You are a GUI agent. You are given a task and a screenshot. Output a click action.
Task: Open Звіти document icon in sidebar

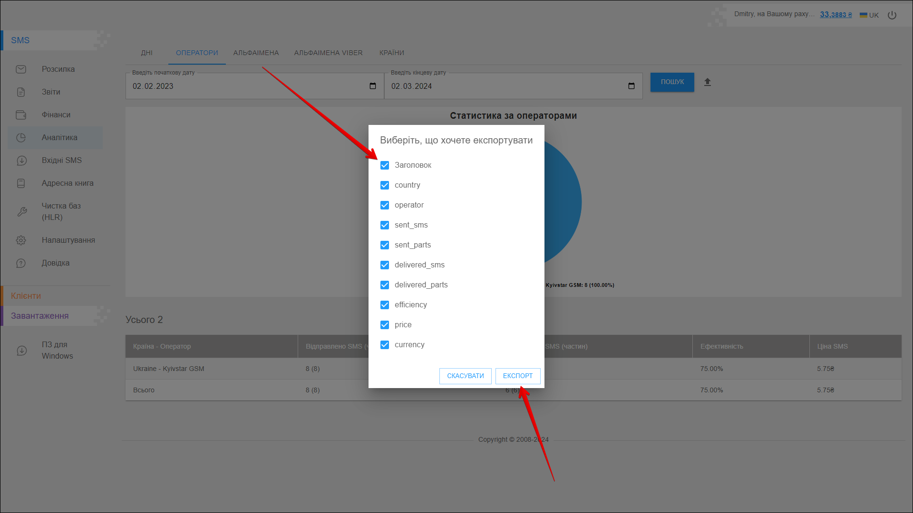pos(21,92)
